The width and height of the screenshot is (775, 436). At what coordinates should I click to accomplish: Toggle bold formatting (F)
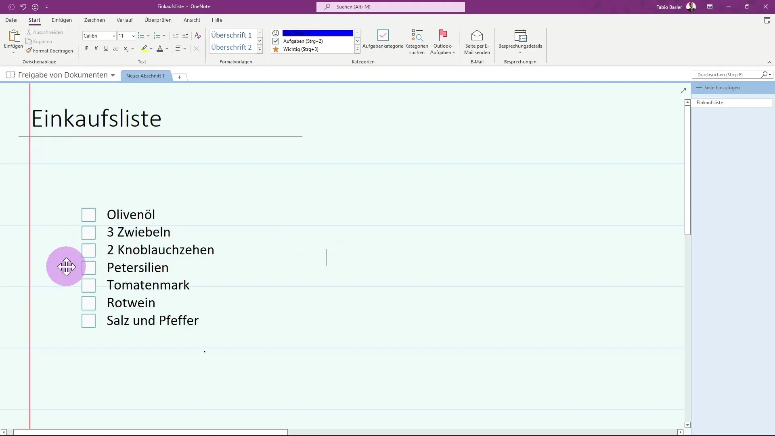point(86,48)
